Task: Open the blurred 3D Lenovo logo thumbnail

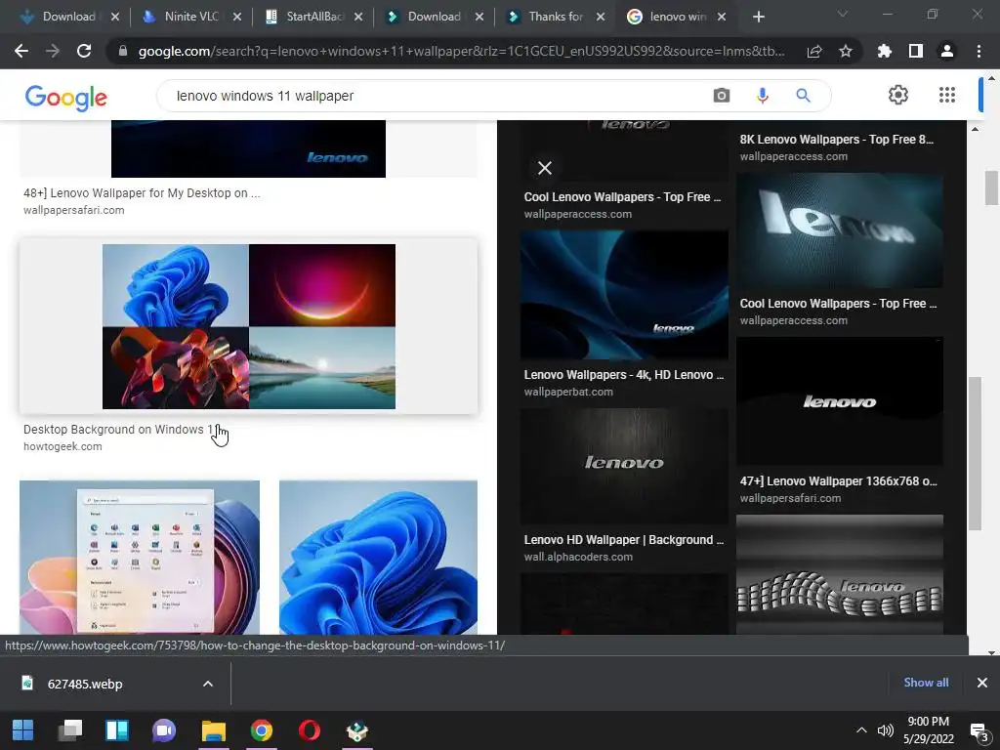Action: (x=839, y=230)
